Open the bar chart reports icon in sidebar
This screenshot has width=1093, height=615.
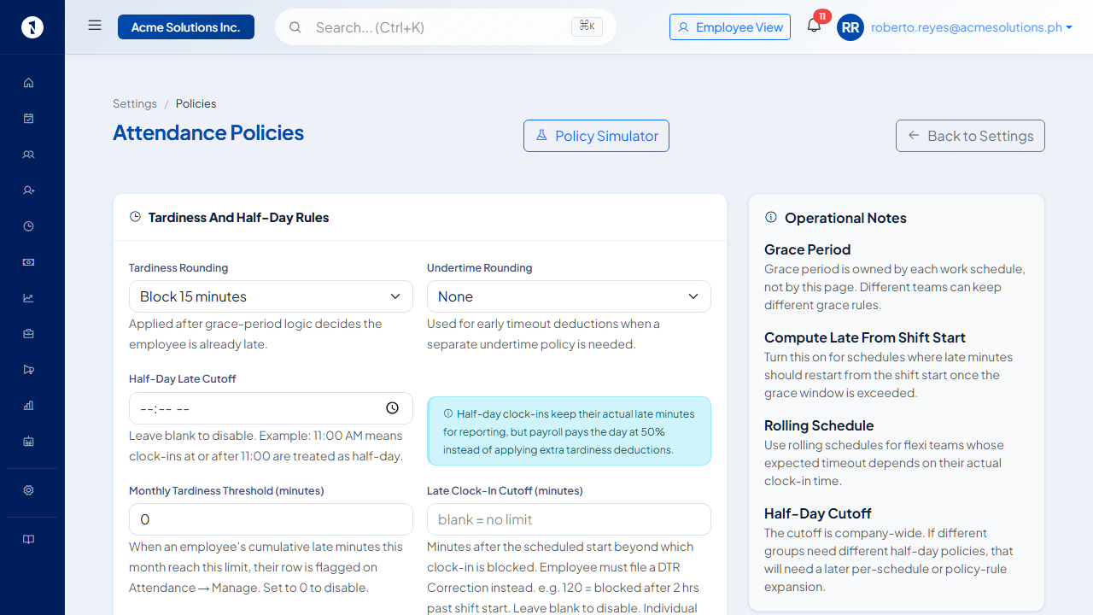click(29, 406)
